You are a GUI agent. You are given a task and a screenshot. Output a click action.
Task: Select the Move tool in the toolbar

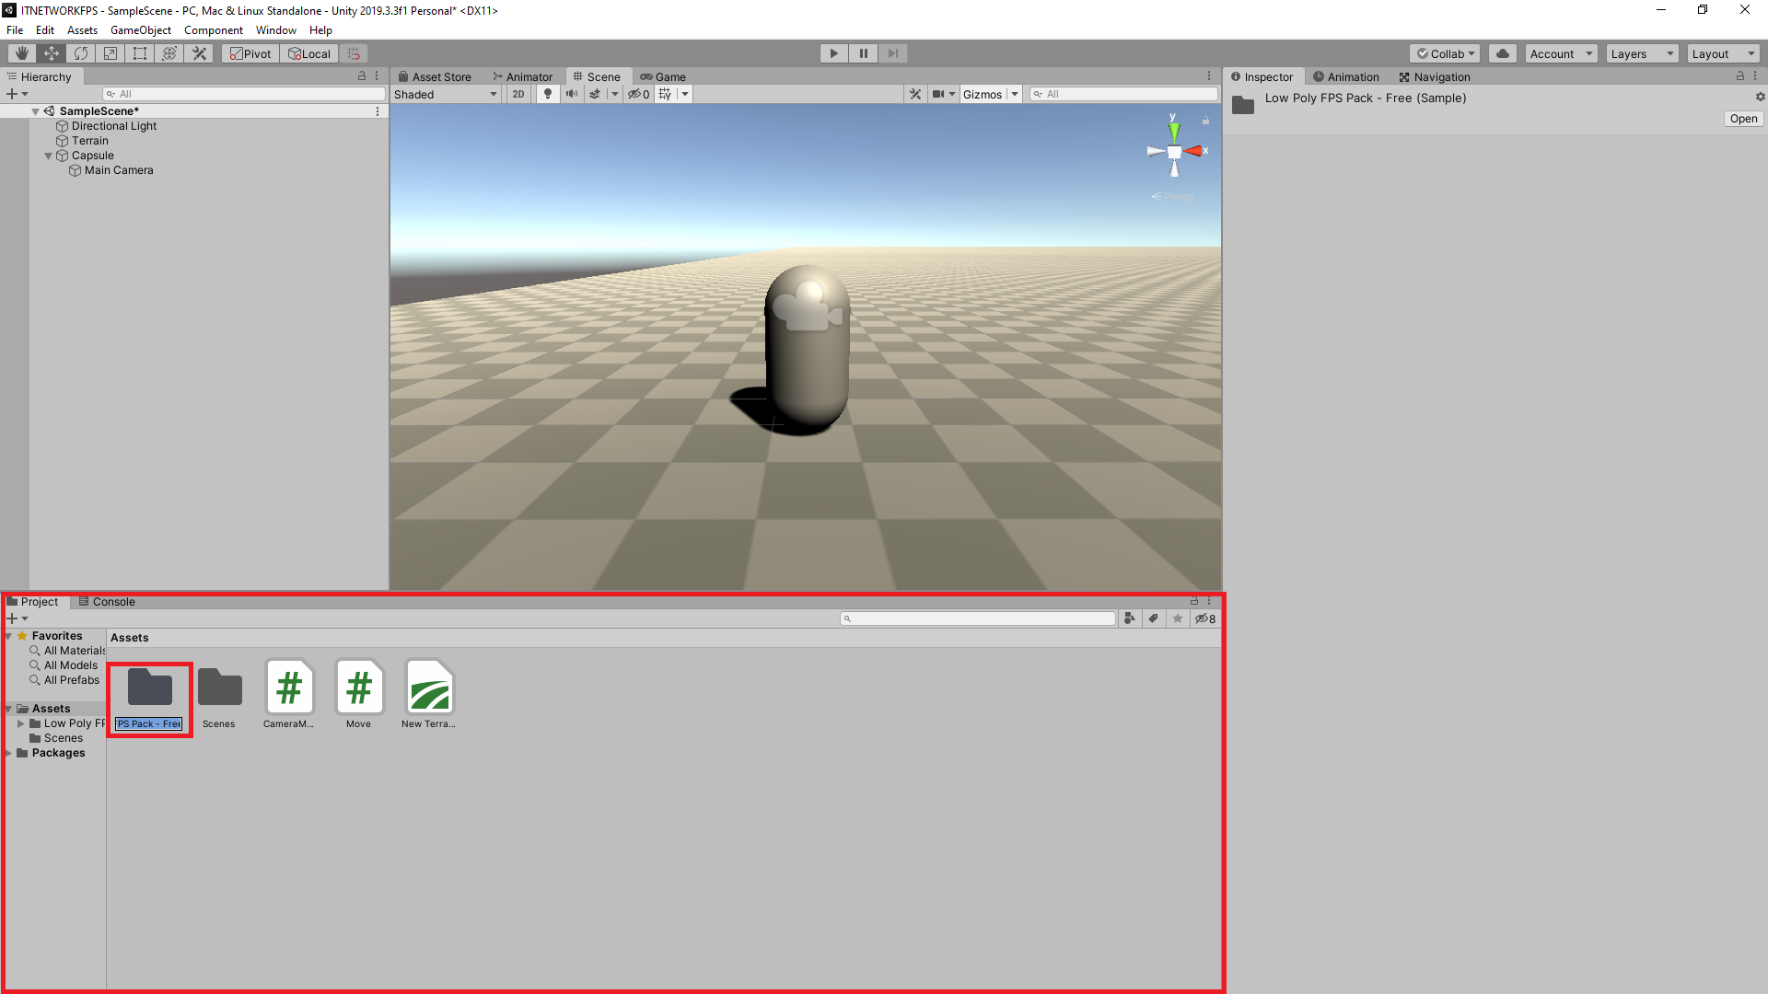(51, 52)
